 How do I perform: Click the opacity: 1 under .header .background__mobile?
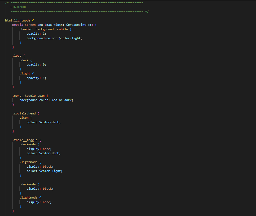[36, 34]
